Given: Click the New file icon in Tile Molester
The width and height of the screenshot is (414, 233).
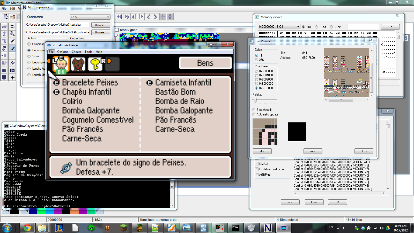Looking at the screenshot, I should (x=5, y=17).
